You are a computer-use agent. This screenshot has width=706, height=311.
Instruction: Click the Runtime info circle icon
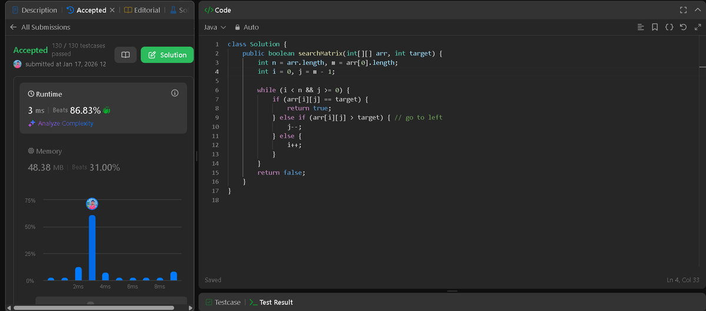coord(174,93)
